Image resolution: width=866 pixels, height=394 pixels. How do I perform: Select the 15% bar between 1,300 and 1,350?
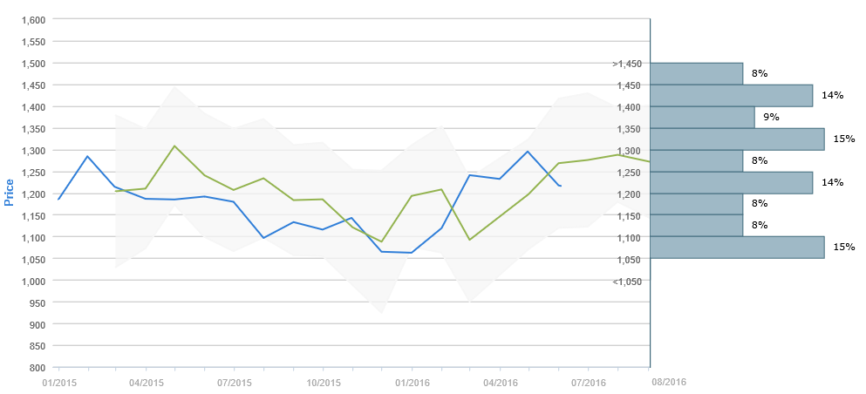point(737,139)
